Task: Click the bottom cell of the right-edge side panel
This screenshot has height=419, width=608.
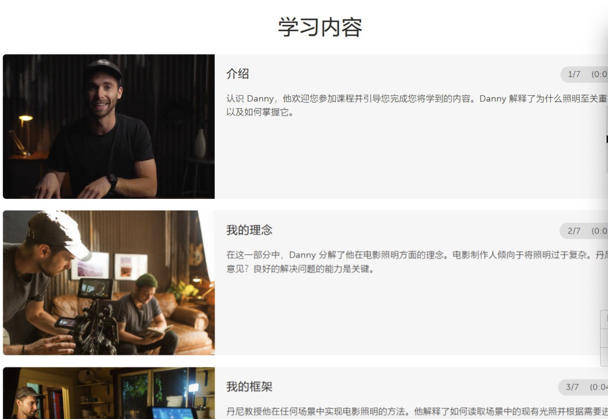Action: [x=604, y=357]
